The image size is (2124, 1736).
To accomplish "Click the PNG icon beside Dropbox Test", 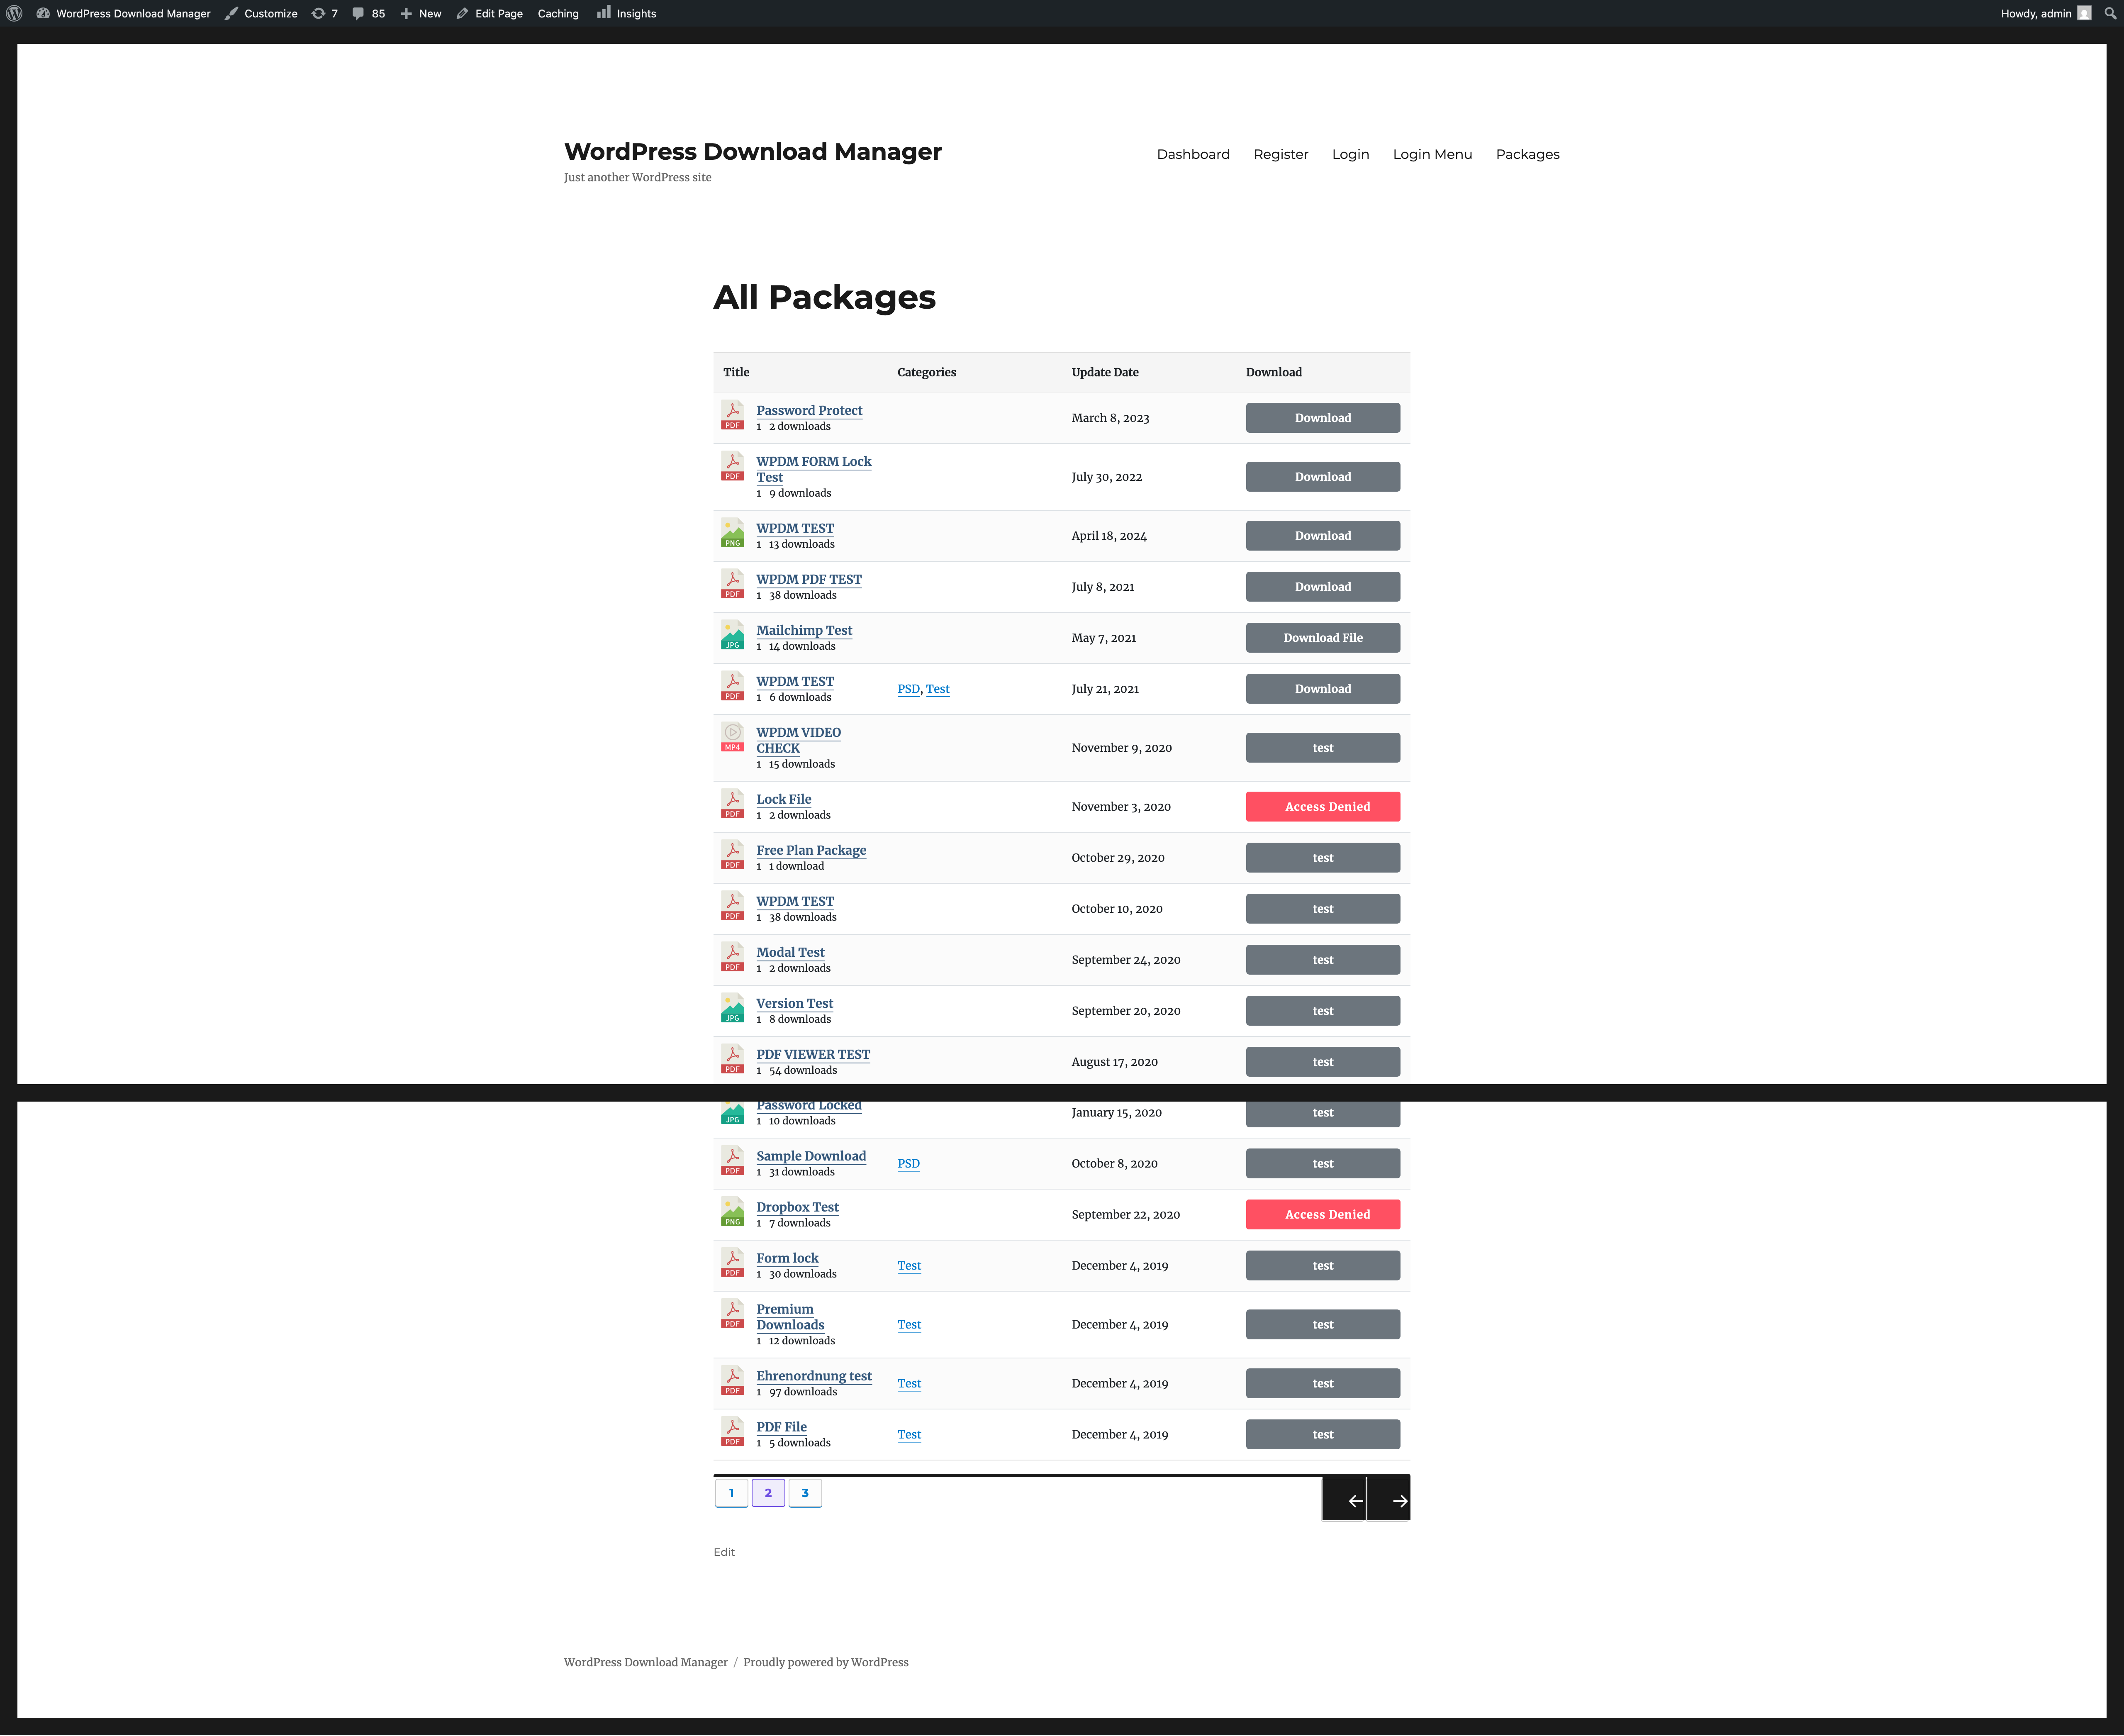I will coord(732,1212).
